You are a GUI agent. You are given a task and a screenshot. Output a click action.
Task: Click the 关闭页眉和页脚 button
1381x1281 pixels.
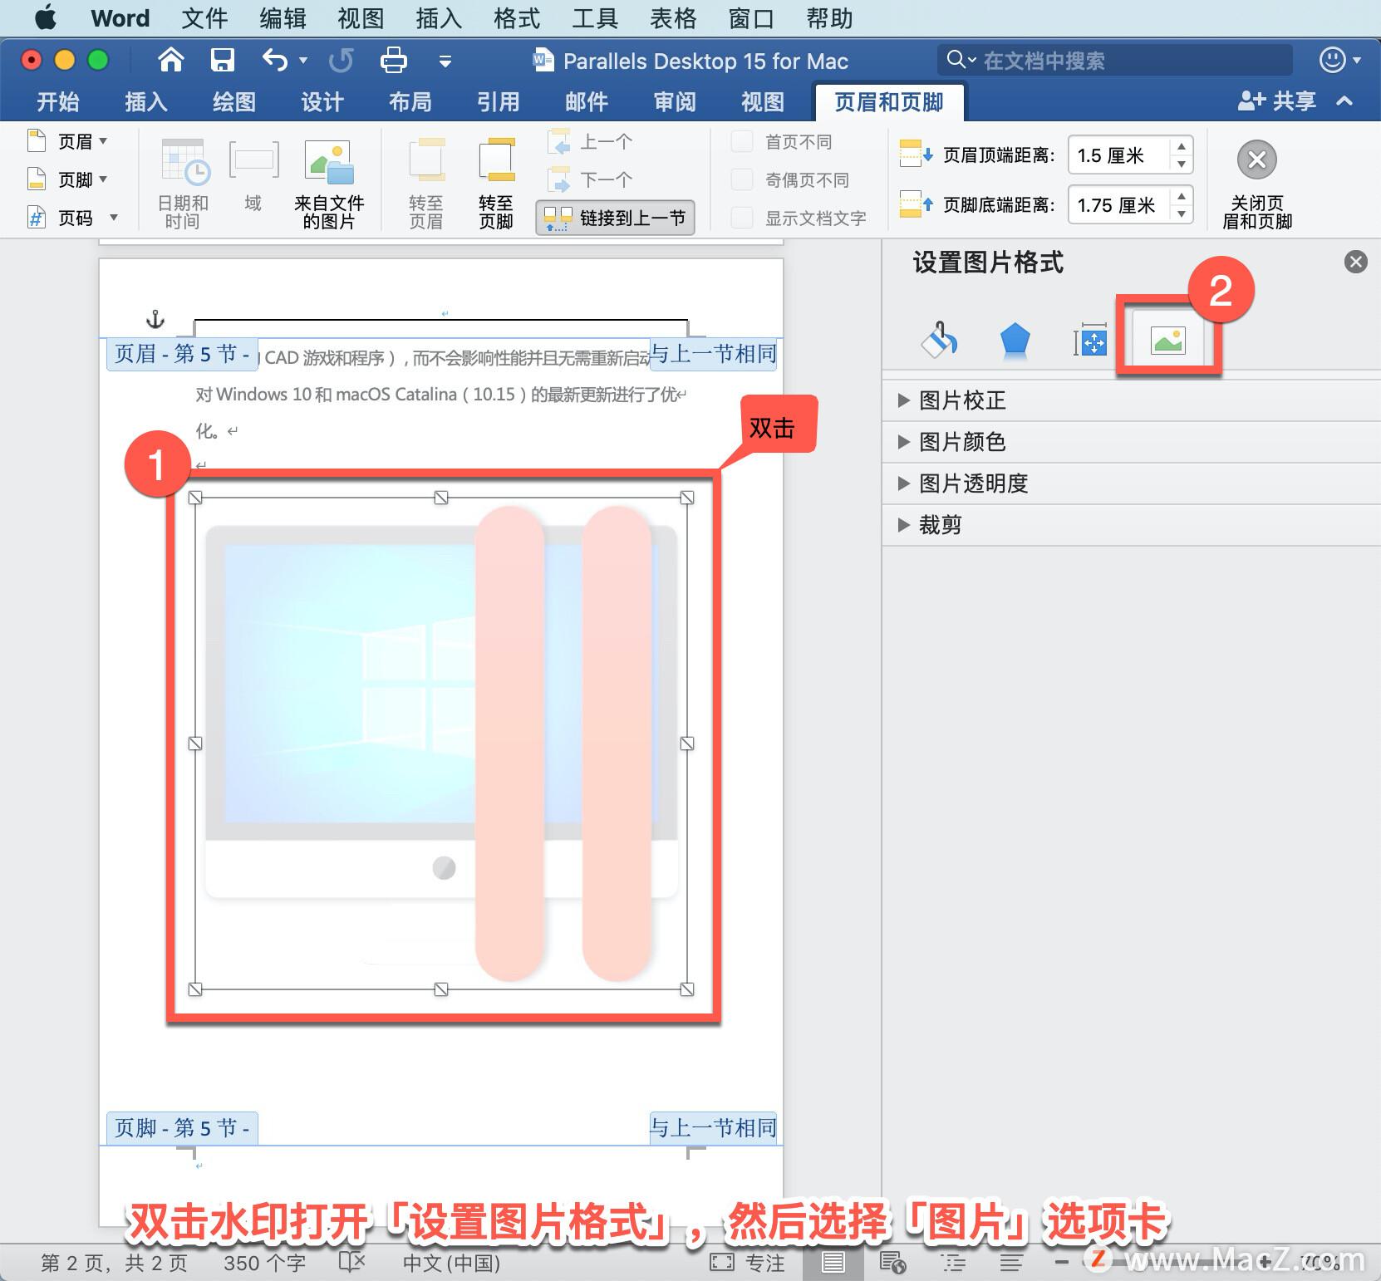1256,181
